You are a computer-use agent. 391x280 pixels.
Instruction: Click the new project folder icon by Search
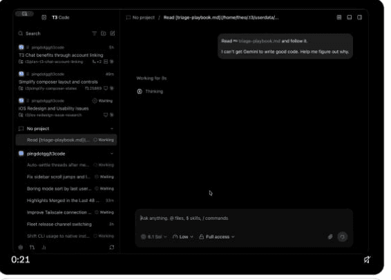103,33
